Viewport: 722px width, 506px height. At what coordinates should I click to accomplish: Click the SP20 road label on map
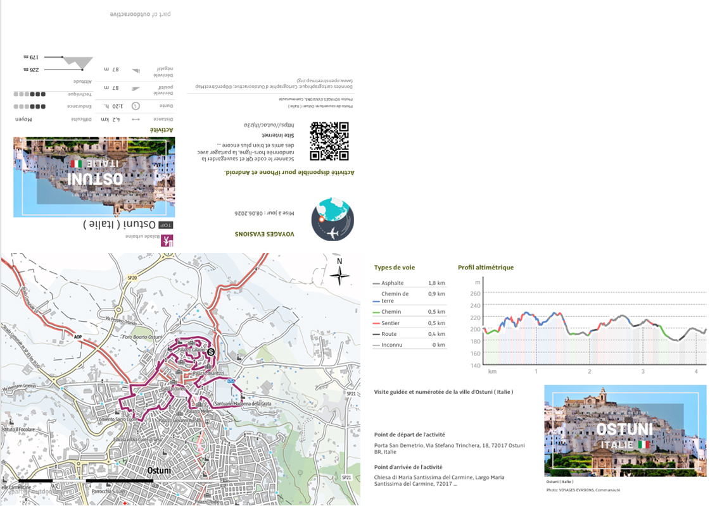132,278
